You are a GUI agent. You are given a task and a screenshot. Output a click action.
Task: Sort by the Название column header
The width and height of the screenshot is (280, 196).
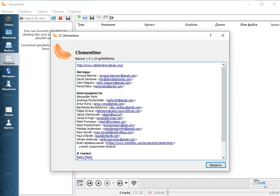pyautogui.click(x=108, y=25)
